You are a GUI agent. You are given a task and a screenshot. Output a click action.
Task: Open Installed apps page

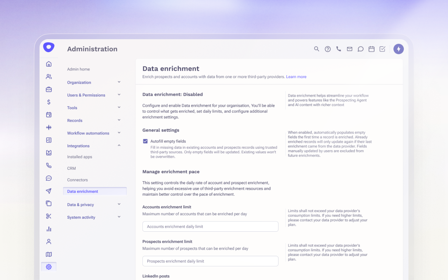pos(80,157)
